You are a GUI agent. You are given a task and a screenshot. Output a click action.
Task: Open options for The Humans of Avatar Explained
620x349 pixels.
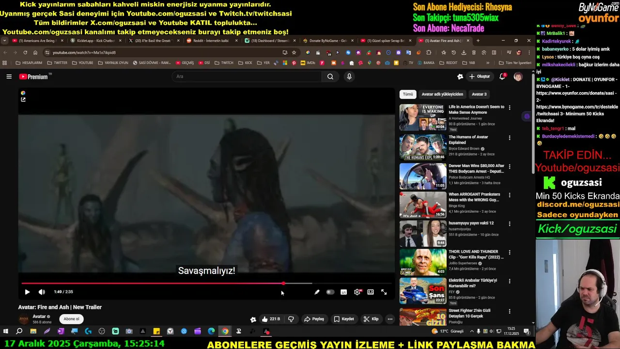tap(509, 138)
